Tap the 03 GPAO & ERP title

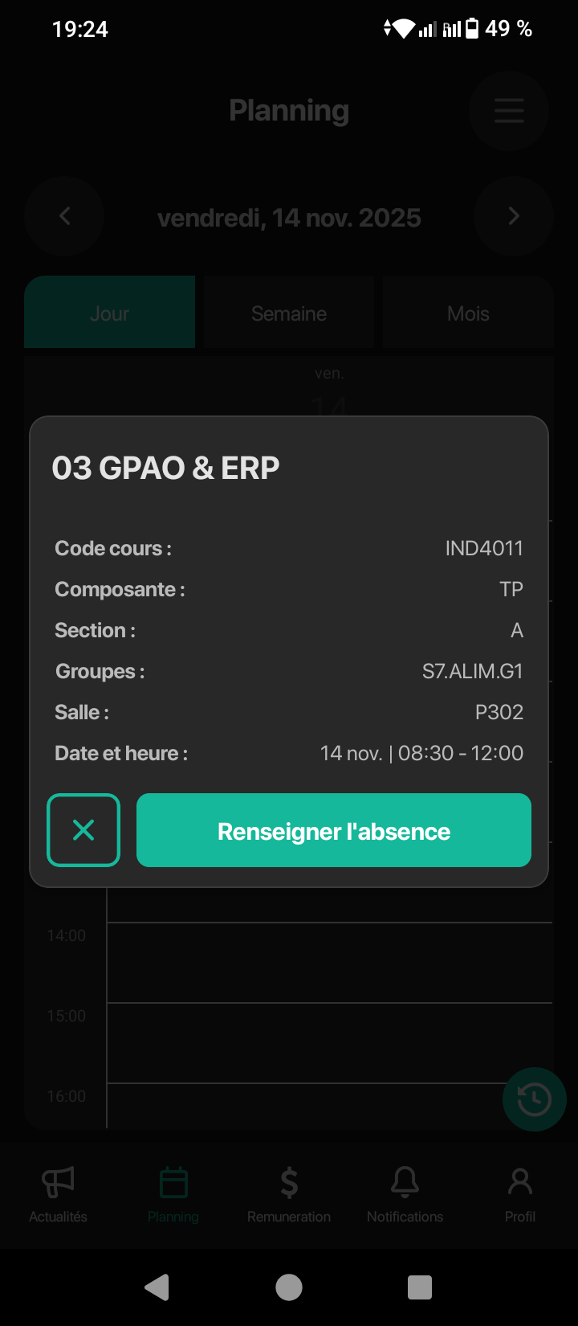pos(166,468)
